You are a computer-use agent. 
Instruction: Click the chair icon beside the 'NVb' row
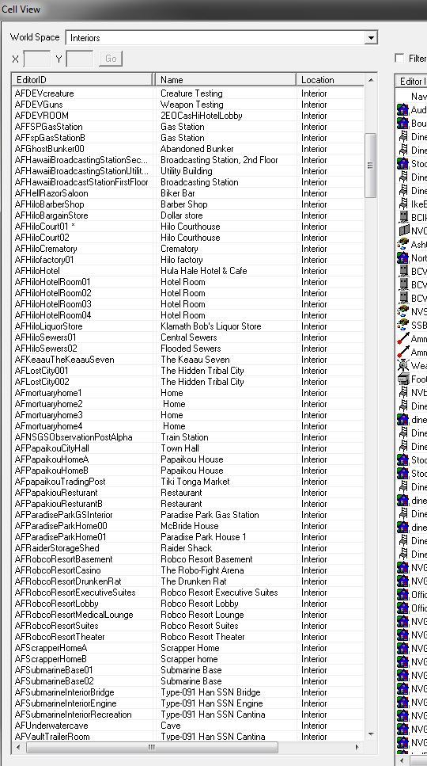pos(402,392)
